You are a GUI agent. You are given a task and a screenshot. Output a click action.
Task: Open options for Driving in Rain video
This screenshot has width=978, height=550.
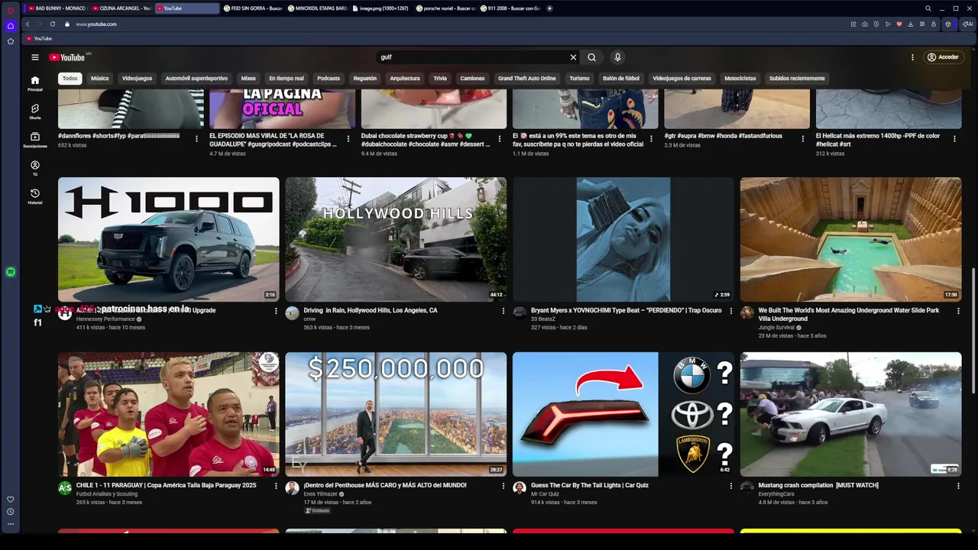tap(504, 311)
